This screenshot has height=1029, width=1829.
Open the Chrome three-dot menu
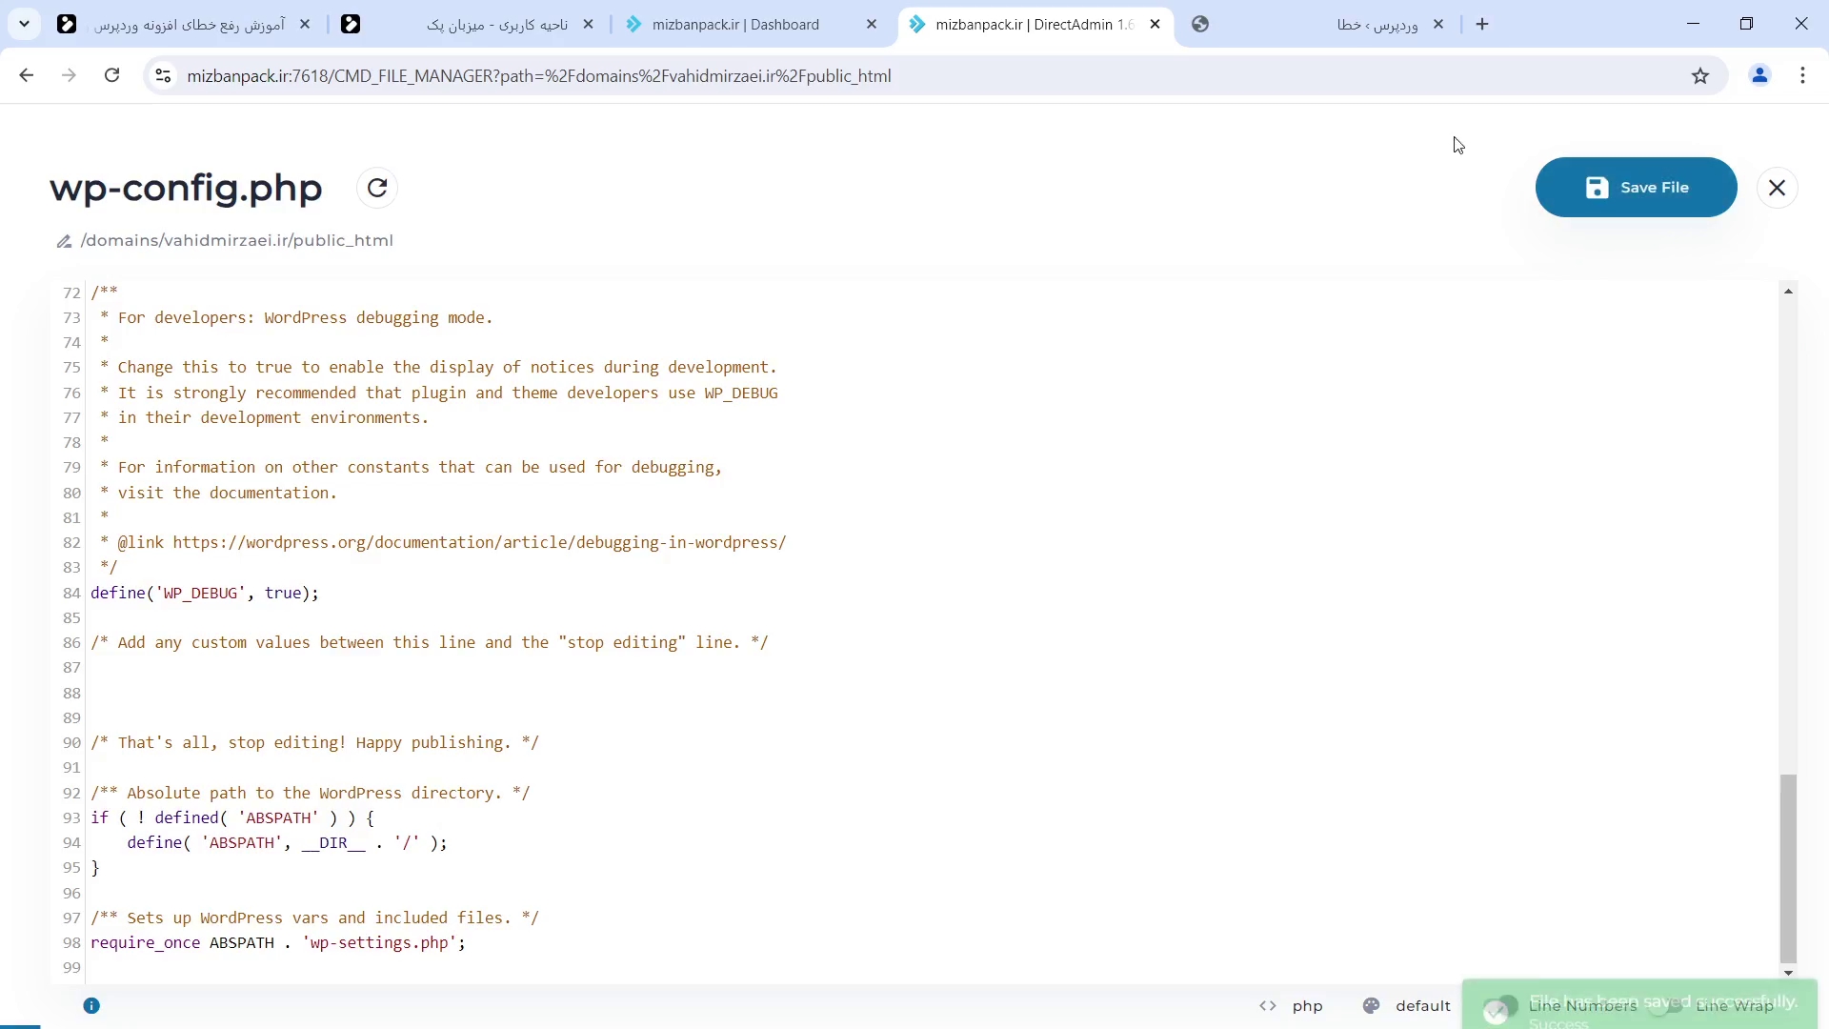click(x=1803, y=75)
